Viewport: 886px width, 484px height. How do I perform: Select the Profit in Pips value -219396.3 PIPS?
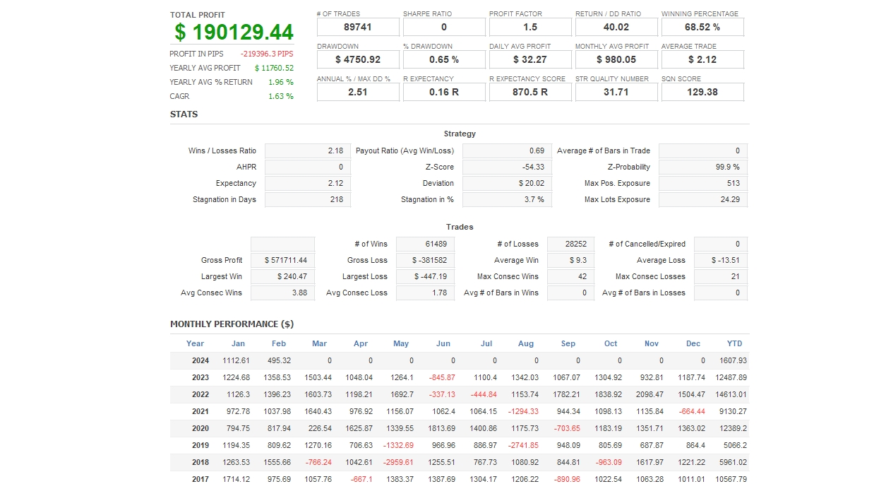(267, 54)
